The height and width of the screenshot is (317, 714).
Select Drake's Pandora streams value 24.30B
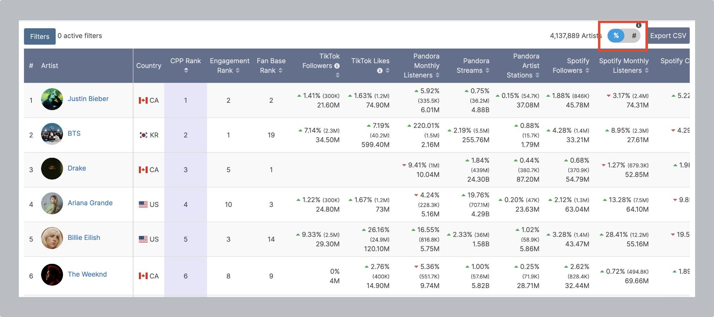(478, 179)
